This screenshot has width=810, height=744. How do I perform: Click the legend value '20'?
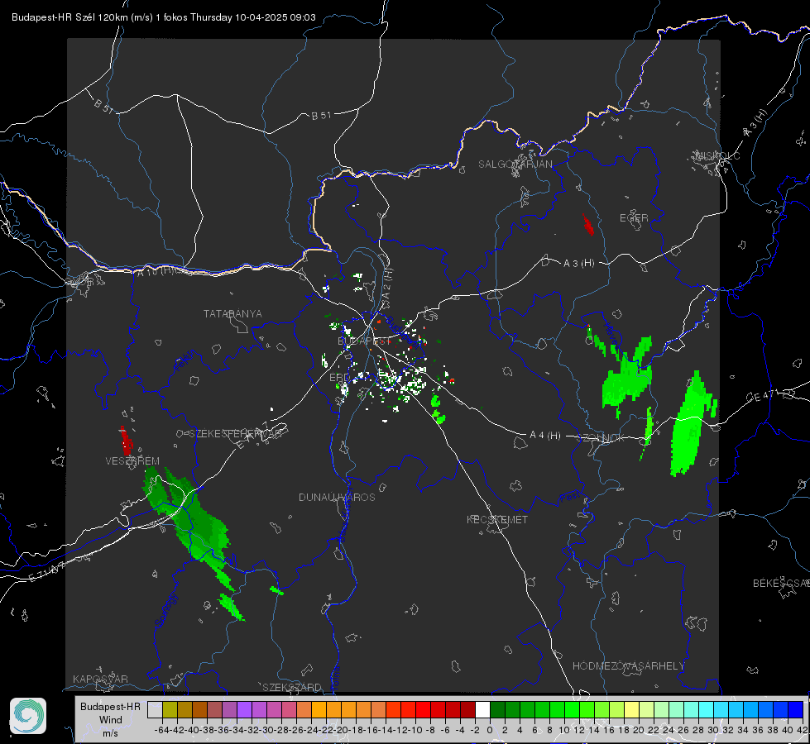(x=639, y=730)
